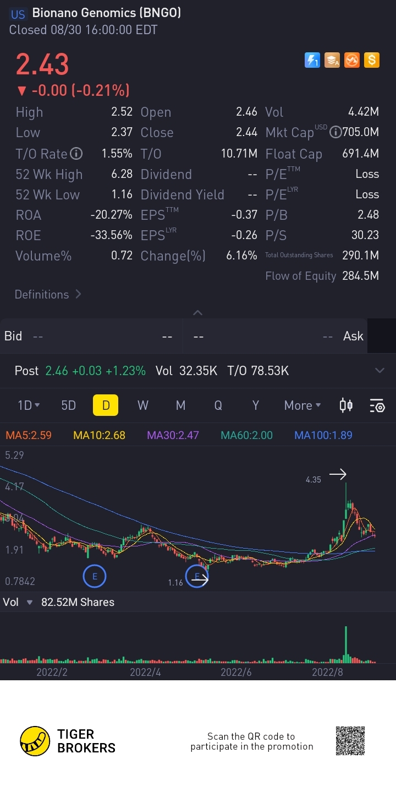Tap the Mkt Cap 705.0M value
This screenshot has width=396, height=802.
[361, 132]
